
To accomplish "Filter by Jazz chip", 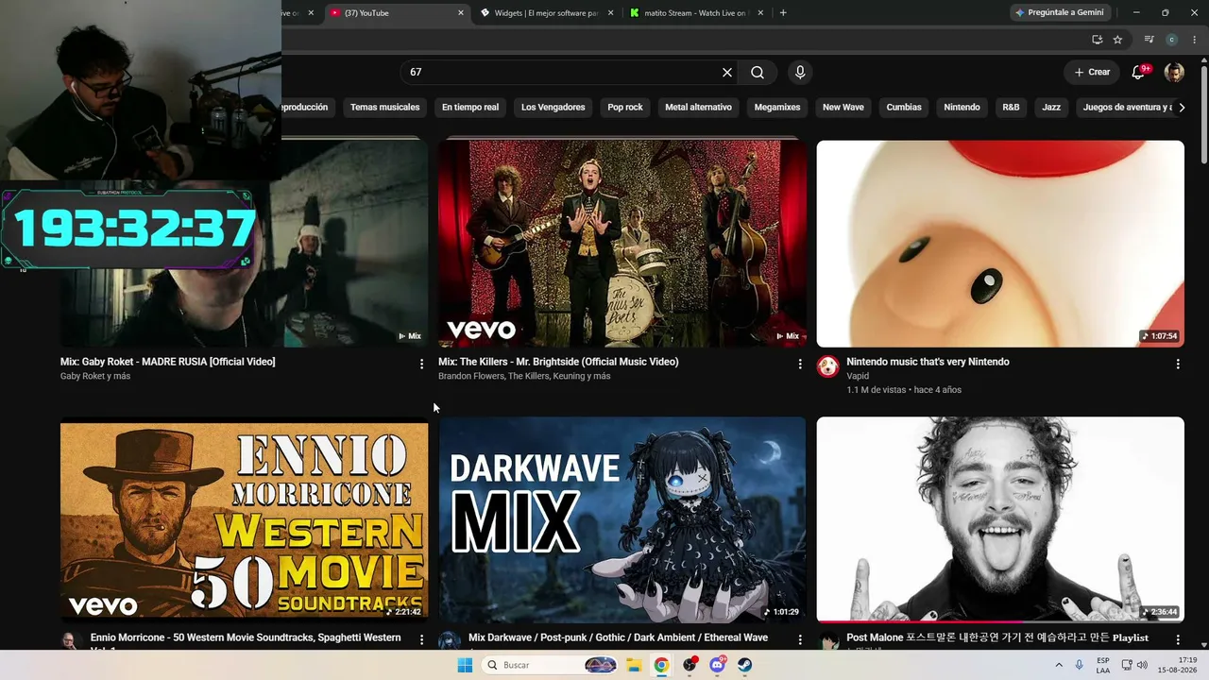I will click(1051, 108).
